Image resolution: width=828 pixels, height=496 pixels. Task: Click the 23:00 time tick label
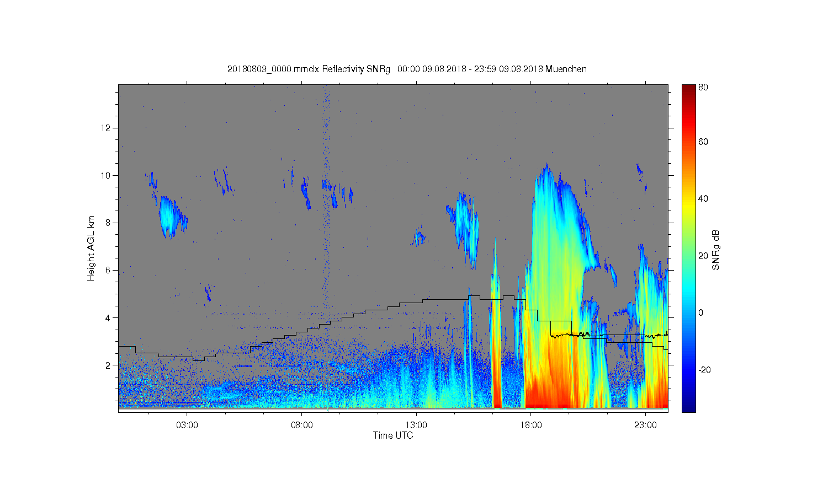pyautogui.click(x=645, y=425)
